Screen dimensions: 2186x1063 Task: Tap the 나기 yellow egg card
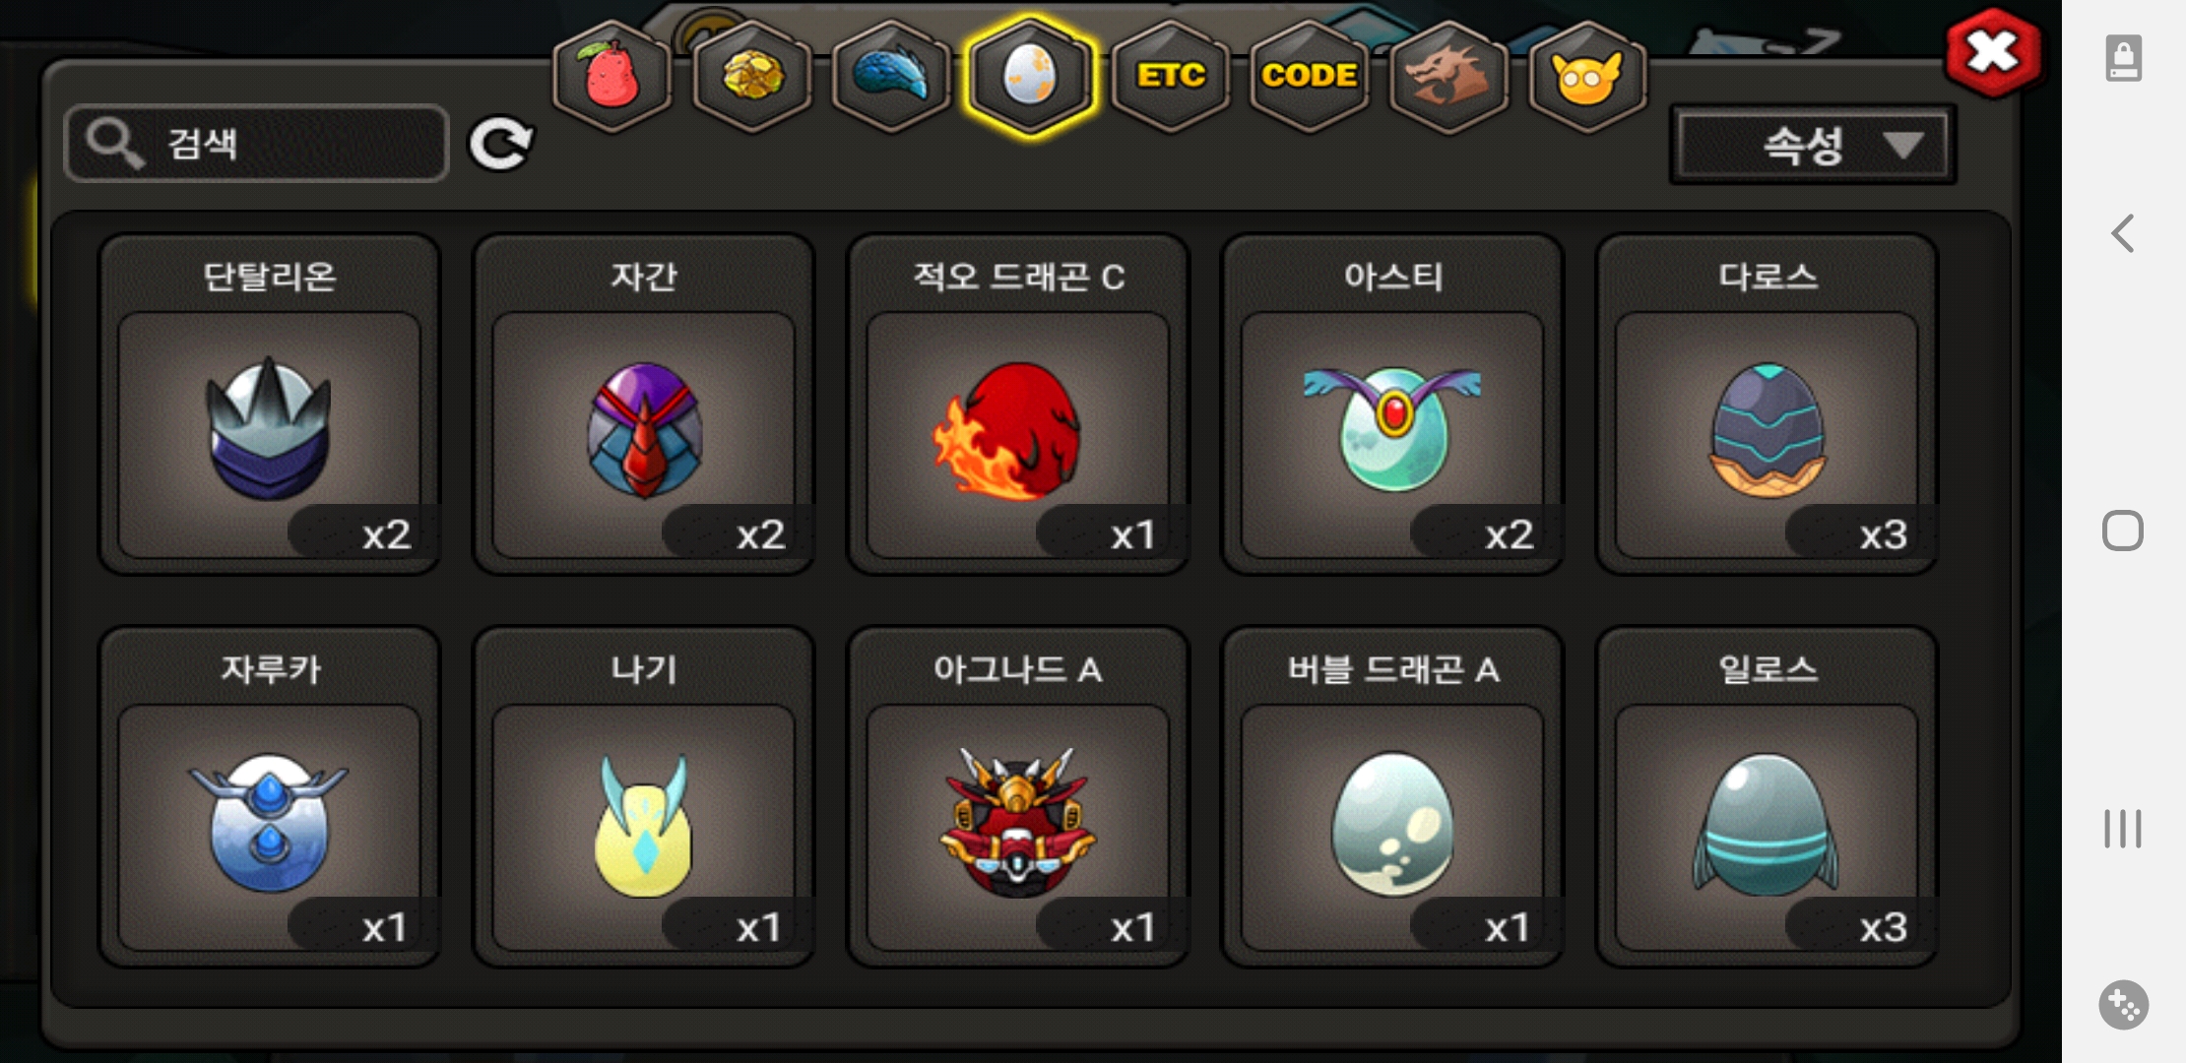pyautogui.click(x=643, y=796)
